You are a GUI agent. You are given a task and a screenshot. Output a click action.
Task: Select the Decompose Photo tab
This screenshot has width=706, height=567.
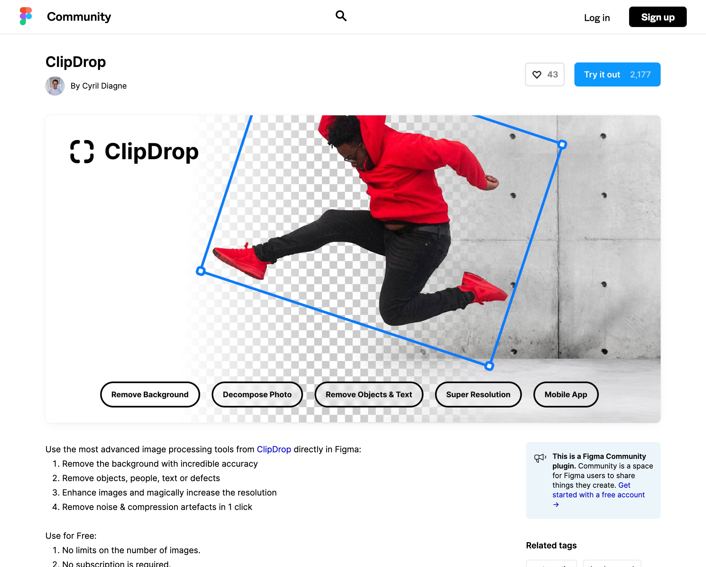click(x=257, y=395)
